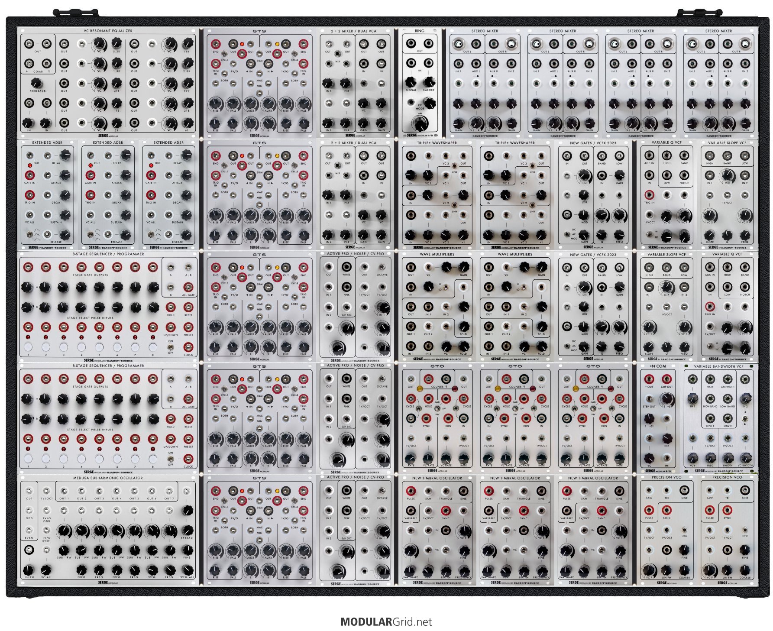Turn the VC ALL knob on Medusa oscillator

coord(46,570)
